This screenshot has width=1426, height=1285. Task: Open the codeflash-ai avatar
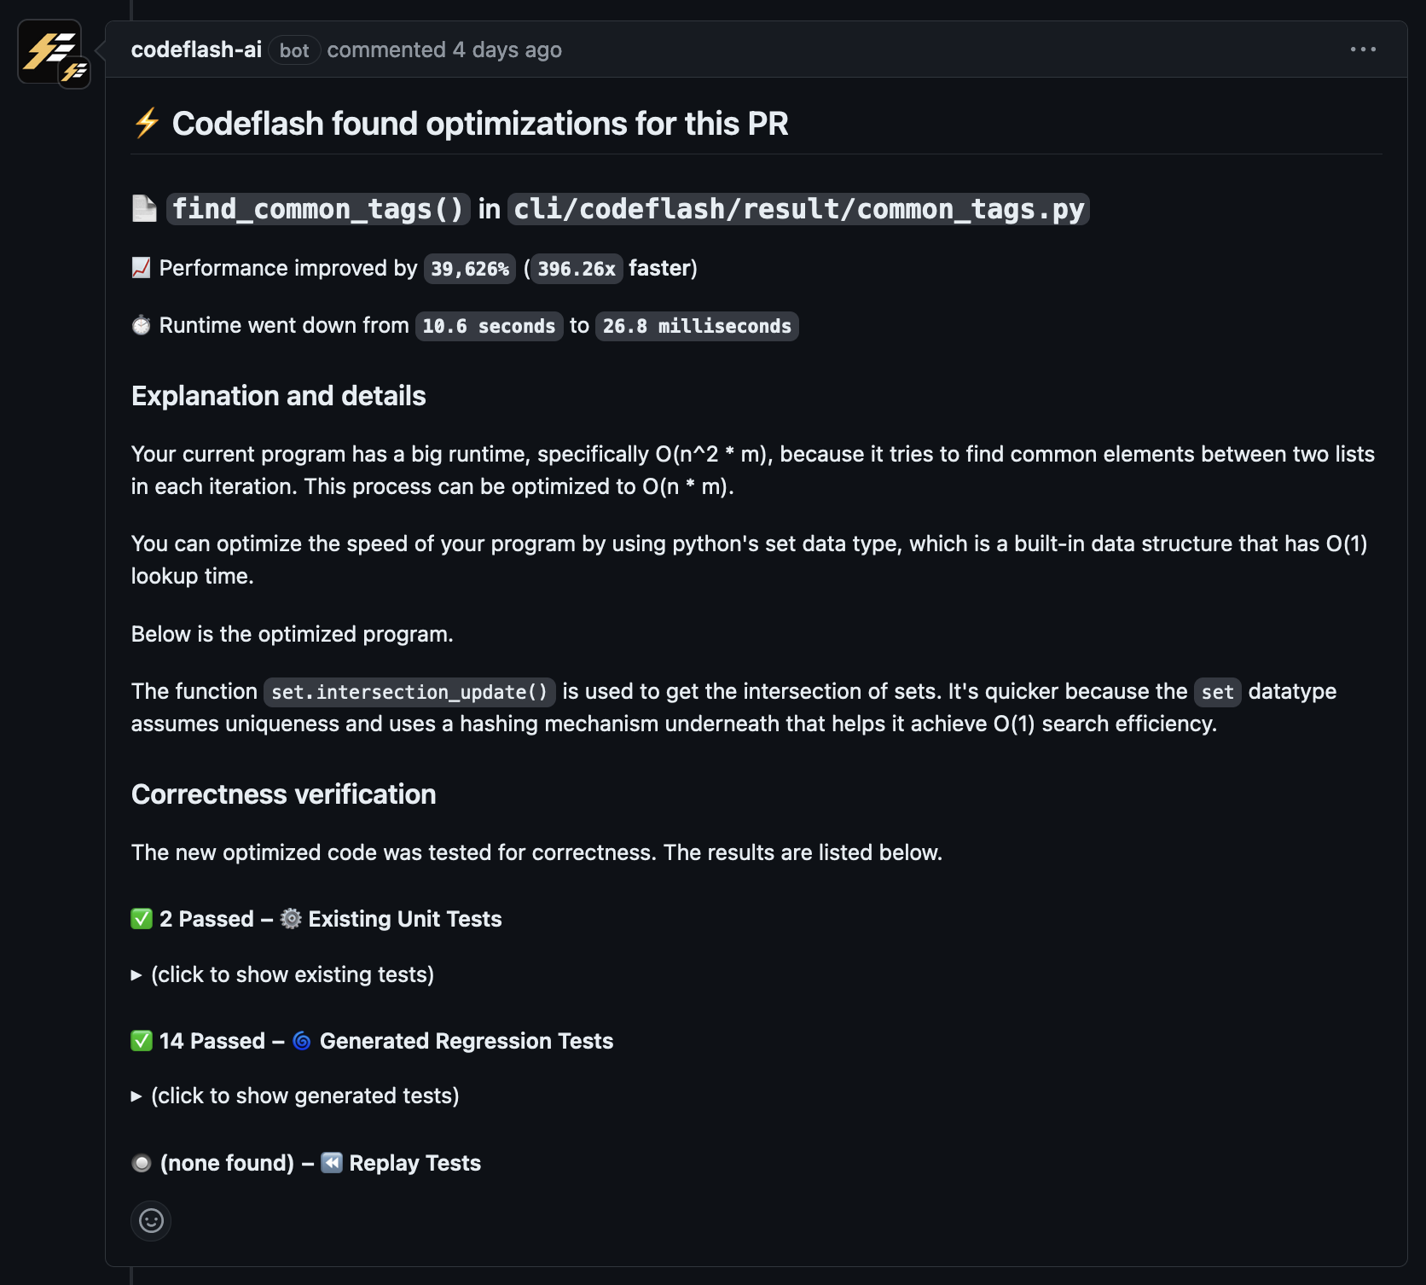pos(49,51)
